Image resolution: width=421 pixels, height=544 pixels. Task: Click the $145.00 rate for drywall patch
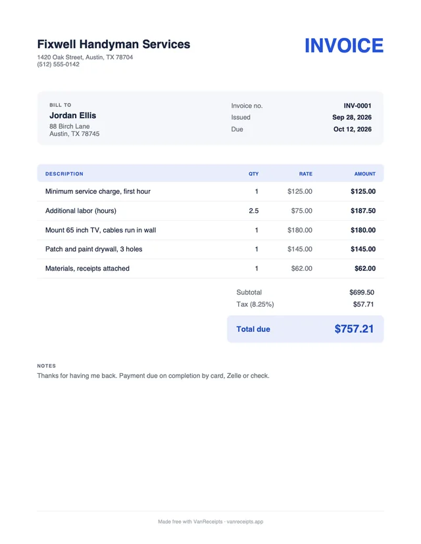[x=300, y=249]
